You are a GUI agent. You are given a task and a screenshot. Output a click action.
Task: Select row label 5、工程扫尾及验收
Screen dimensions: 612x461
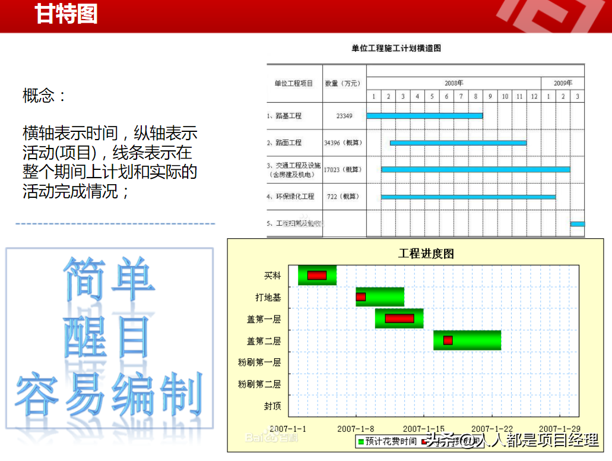click(294, 223)
